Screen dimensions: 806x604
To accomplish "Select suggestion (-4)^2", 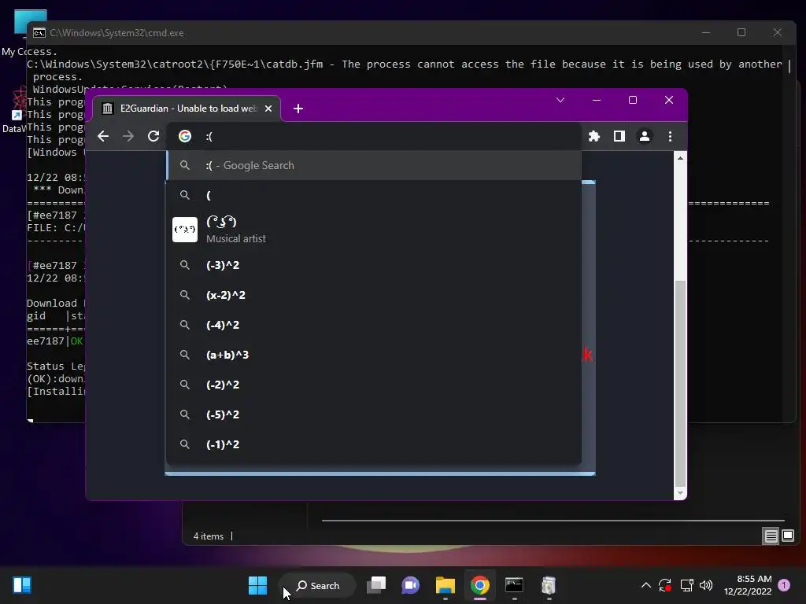I will point(374,325).
